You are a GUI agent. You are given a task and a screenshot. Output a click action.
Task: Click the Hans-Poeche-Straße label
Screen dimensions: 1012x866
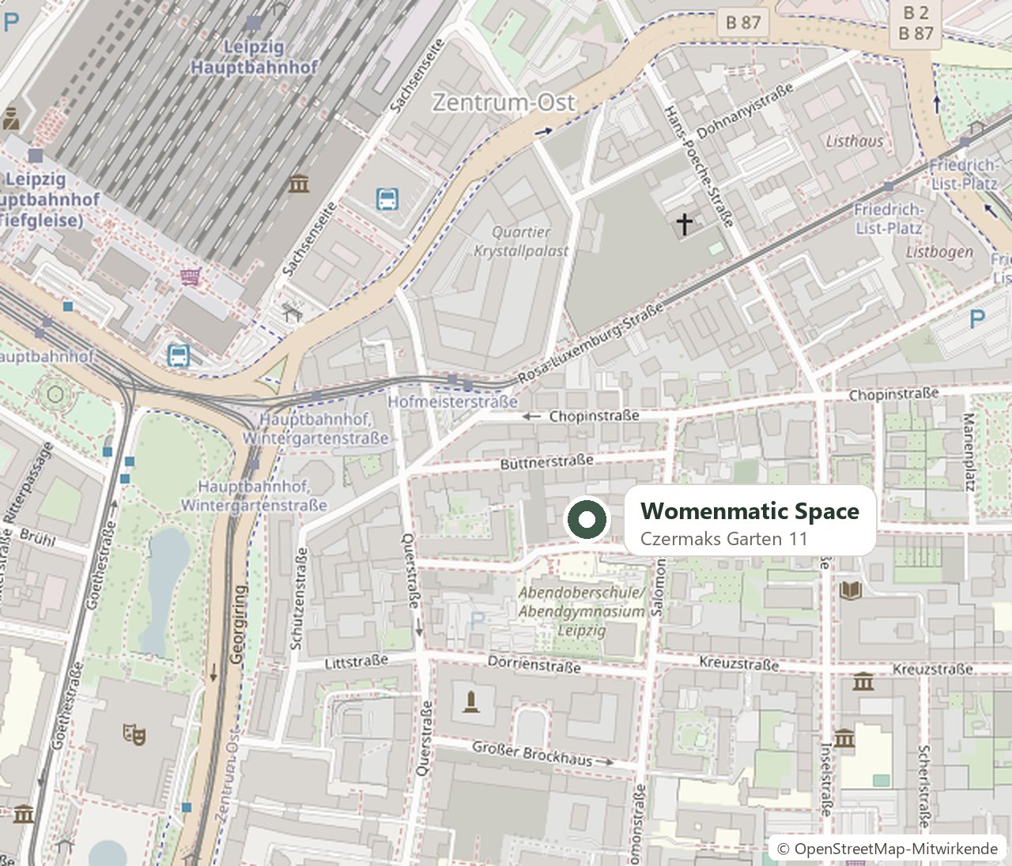[699, 167]
